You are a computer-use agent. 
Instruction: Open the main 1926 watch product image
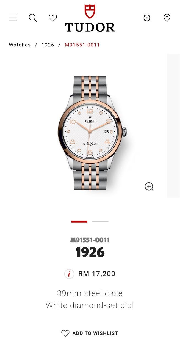pyautogui.click(x=92, y=133)
